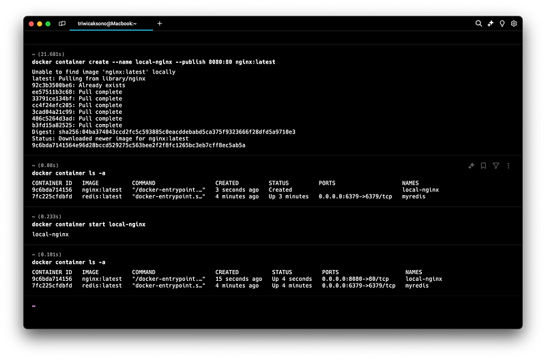Click the sha256 Digest line
Image resolution: width=546 pixels, height=360 pixels.
(x=164, y=132)
